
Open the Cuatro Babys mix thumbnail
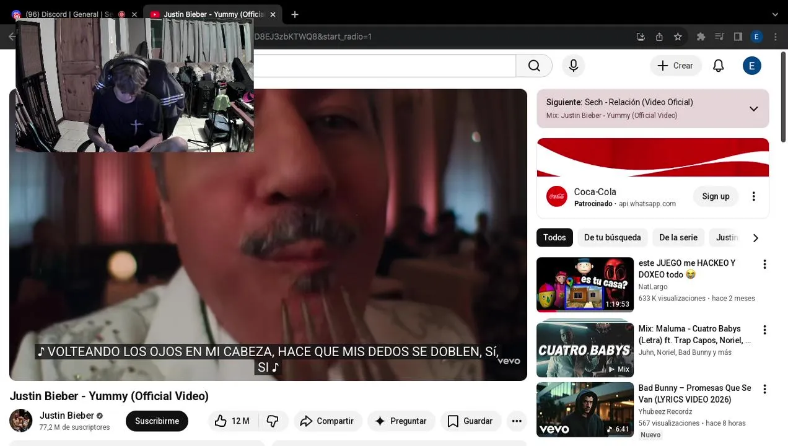tap(585, 350)
